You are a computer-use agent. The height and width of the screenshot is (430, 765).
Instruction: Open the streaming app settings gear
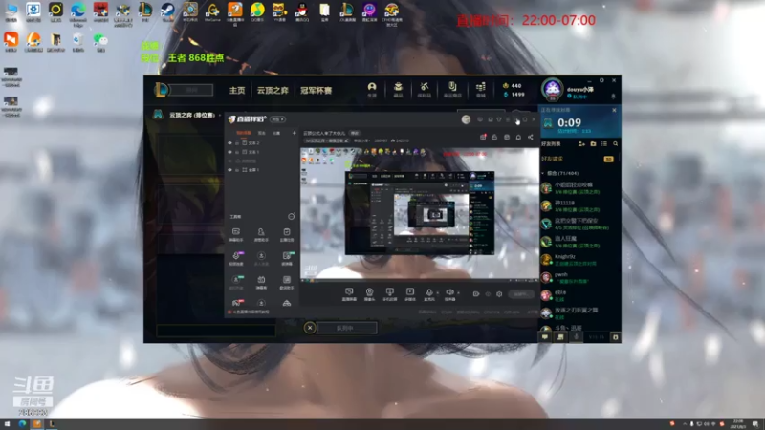point(499,294)
